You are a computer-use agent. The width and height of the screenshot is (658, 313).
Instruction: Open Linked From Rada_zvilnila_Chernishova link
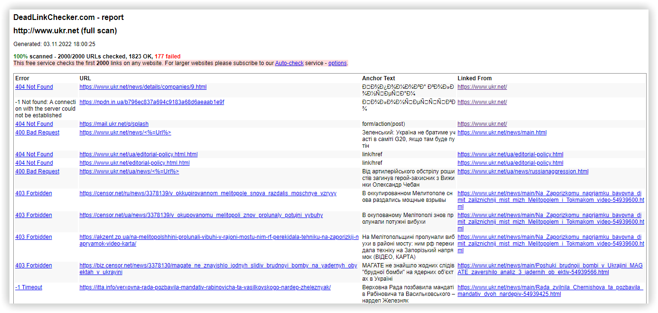point(550,291)
